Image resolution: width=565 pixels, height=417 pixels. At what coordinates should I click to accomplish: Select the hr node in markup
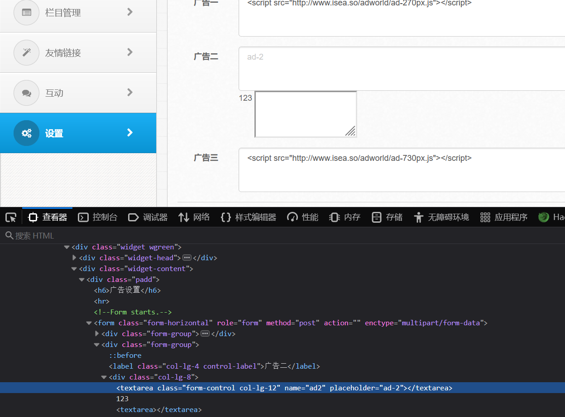(x=102, y=301)
